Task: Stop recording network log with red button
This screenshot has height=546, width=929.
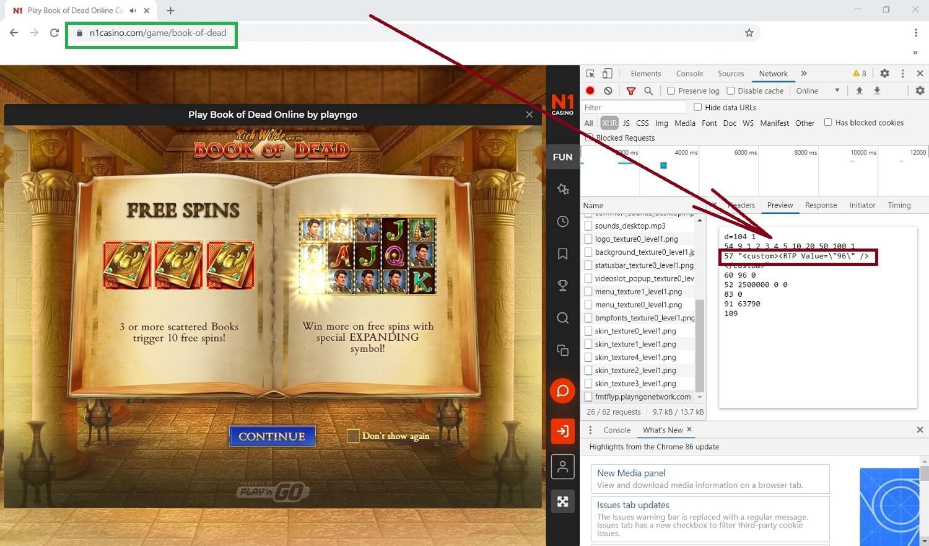Action: tap(590, 90)
